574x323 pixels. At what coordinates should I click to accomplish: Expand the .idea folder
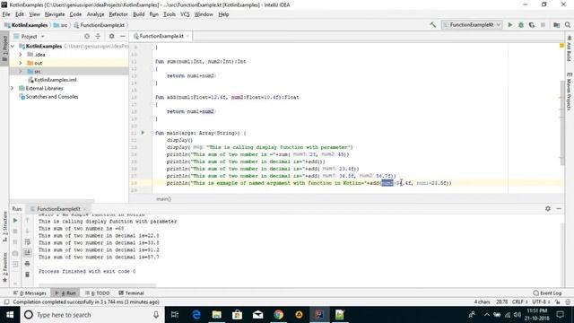click(21, 55)
